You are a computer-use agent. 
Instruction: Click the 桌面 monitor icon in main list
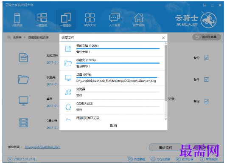[x=23, y=101]
